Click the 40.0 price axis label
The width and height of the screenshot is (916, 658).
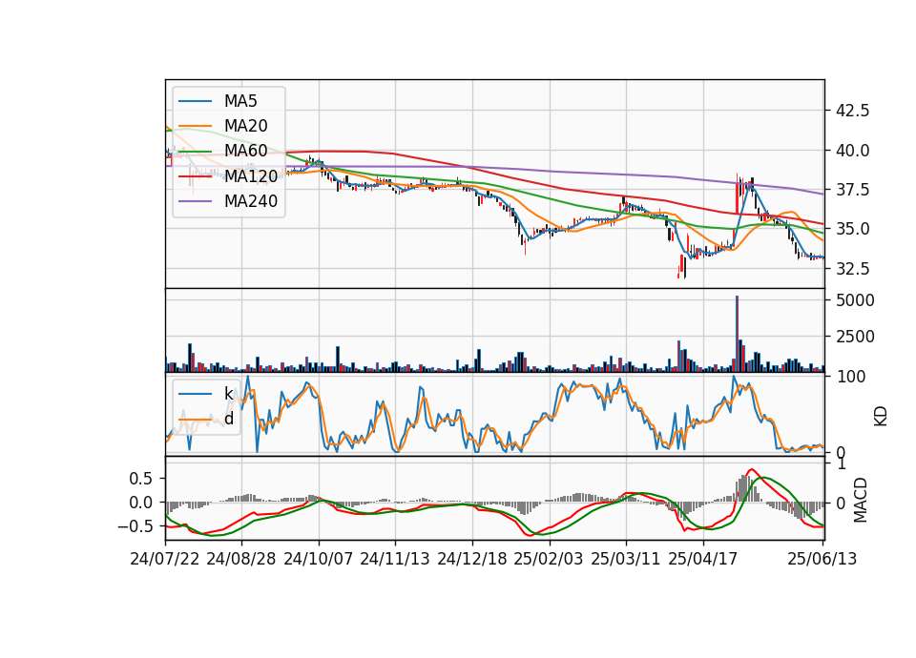pos(853,151)
